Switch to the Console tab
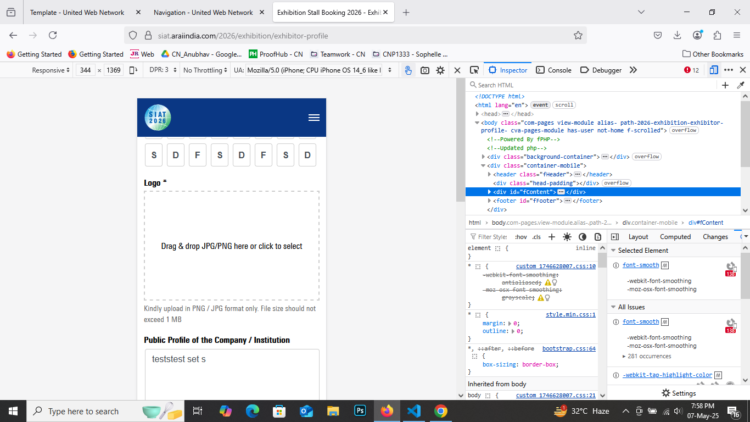 554,70
